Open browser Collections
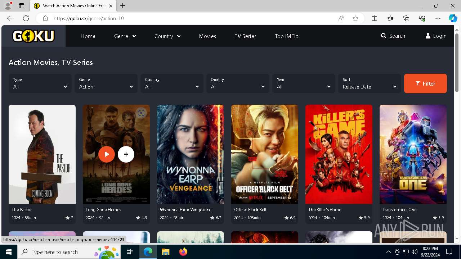461x259 pixels. 406,18
